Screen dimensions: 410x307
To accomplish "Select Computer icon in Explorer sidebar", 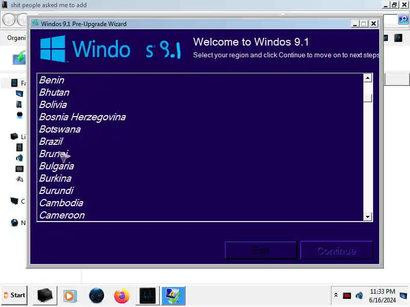I will coord(14,201).
